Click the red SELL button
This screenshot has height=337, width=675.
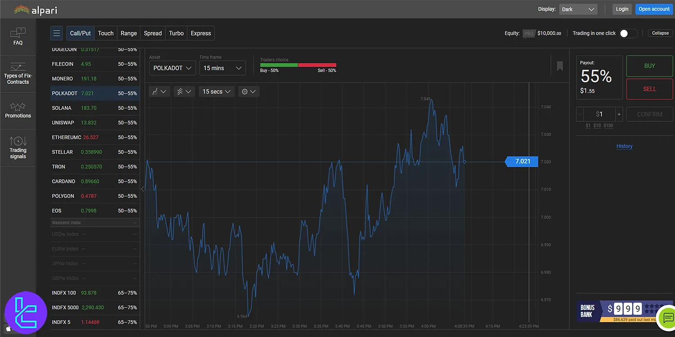(649, 89)
